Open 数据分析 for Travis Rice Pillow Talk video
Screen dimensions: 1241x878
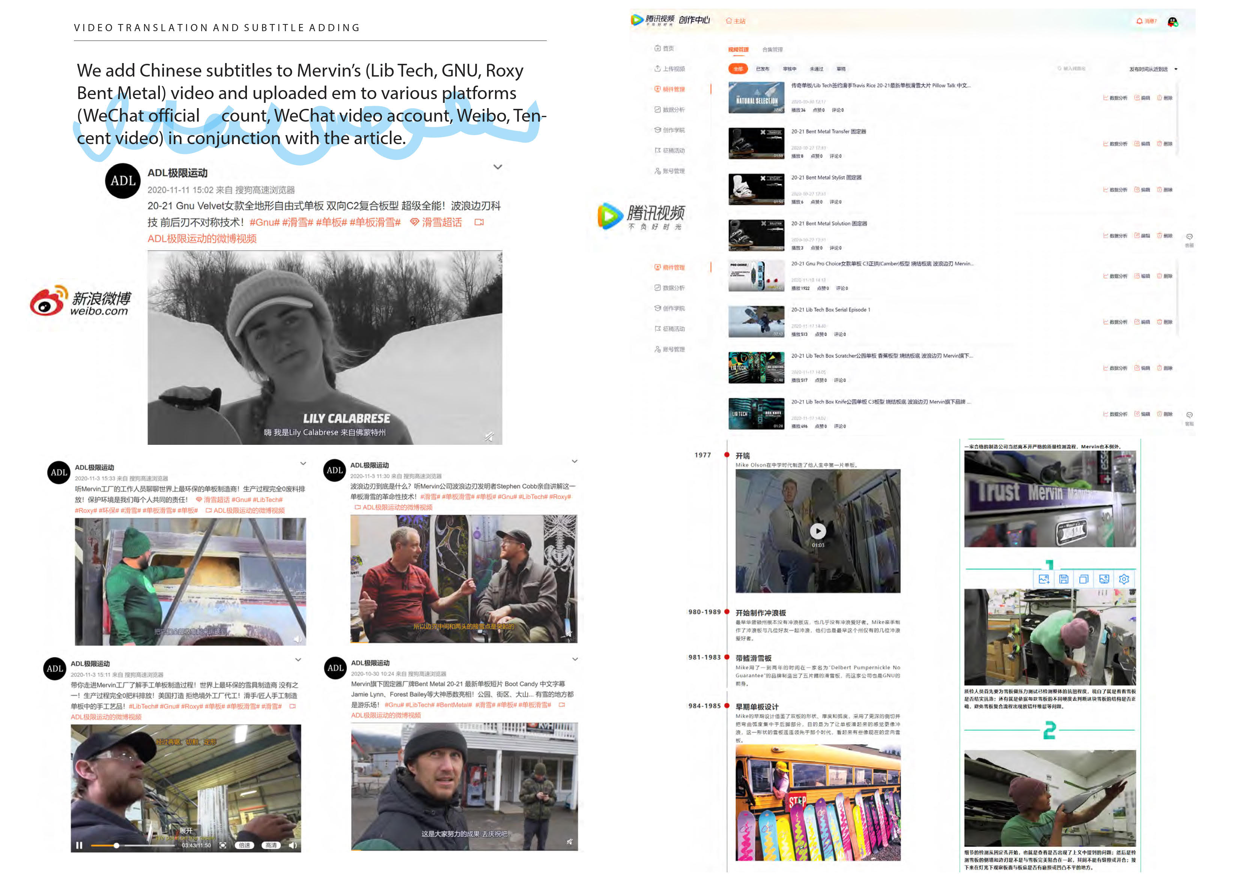click(1115, 98)
